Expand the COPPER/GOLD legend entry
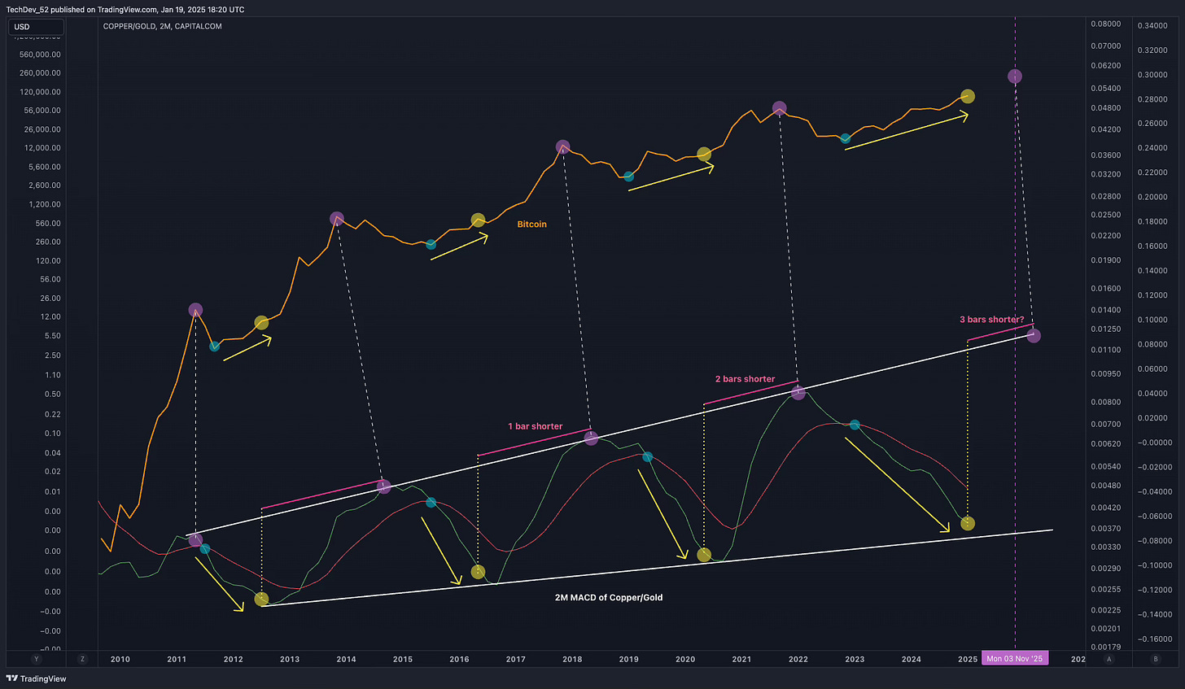This screenshot has height=689, width=1185. click(162, 25)
